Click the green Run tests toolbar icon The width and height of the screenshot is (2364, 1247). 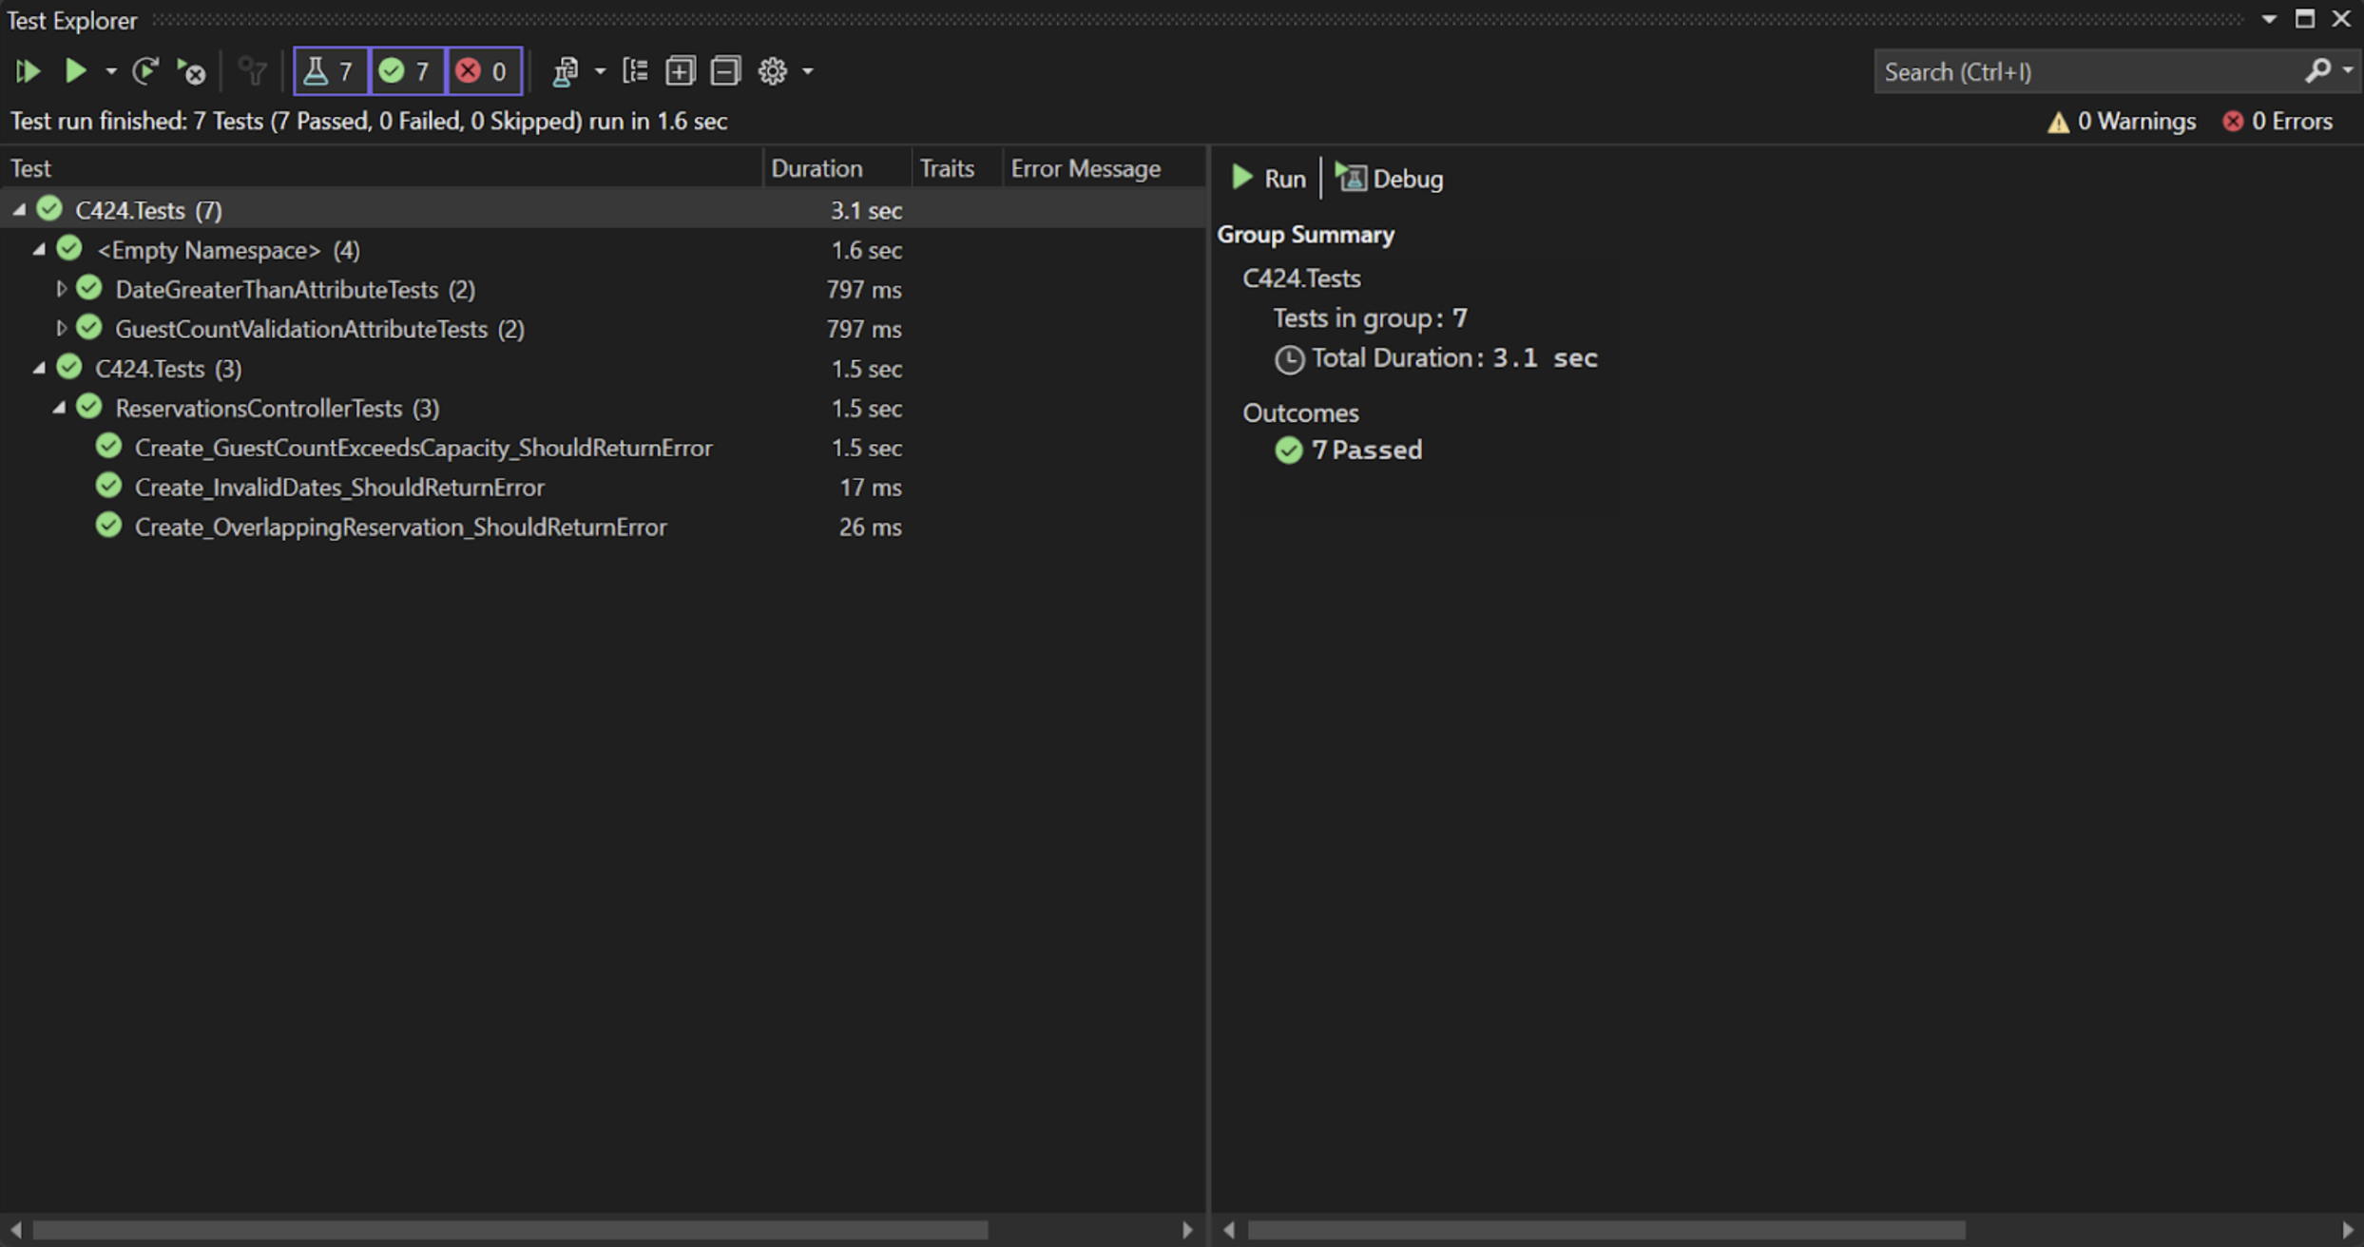point(75,71)
